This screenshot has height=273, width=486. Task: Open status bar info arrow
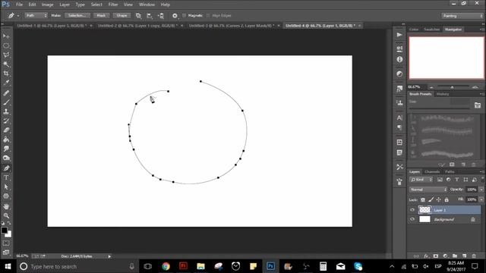[109, 256]
